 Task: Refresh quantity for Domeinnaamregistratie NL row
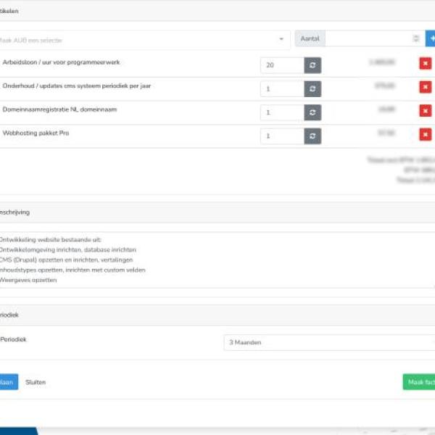tap(312, 113)
